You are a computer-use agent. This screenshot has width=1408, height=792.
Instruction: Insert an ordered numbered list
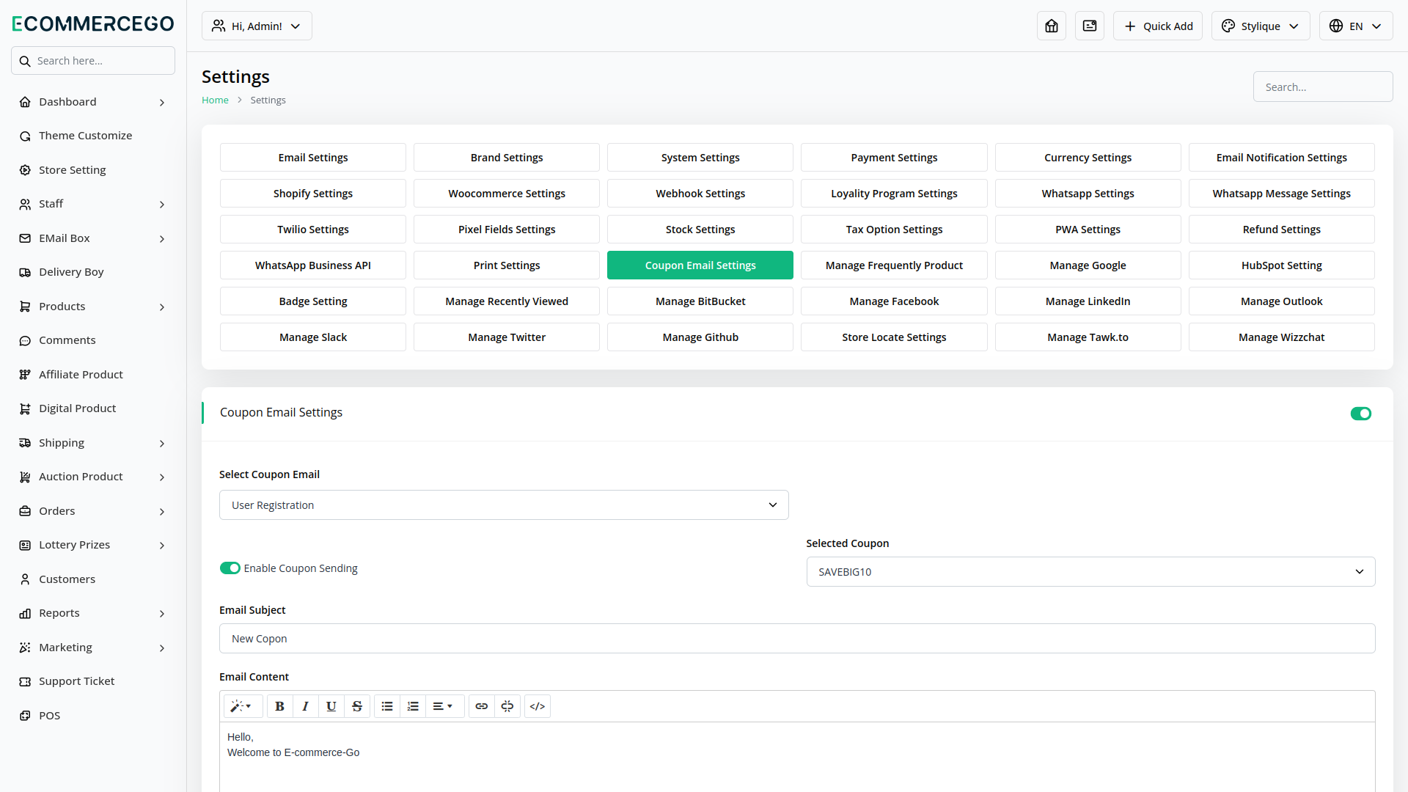click(413, 706)
